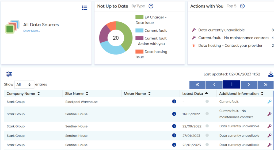Open help for Not Up to Date panel
The image size is (274, 150).
[151, 6]
